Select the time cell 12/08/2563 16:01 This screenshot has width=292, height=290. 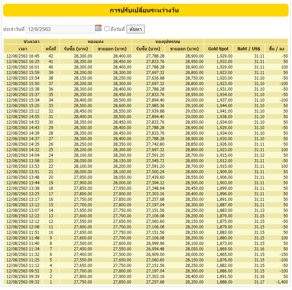23,67
